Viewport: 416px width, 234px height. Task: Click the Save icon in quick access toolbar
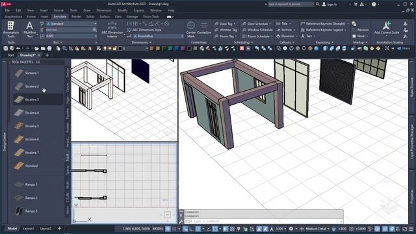(x=6, y=48)
